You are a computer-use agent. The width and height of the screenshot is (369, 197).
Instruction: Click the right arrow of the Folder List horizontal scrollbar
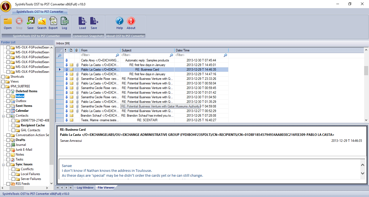point(47,188)
